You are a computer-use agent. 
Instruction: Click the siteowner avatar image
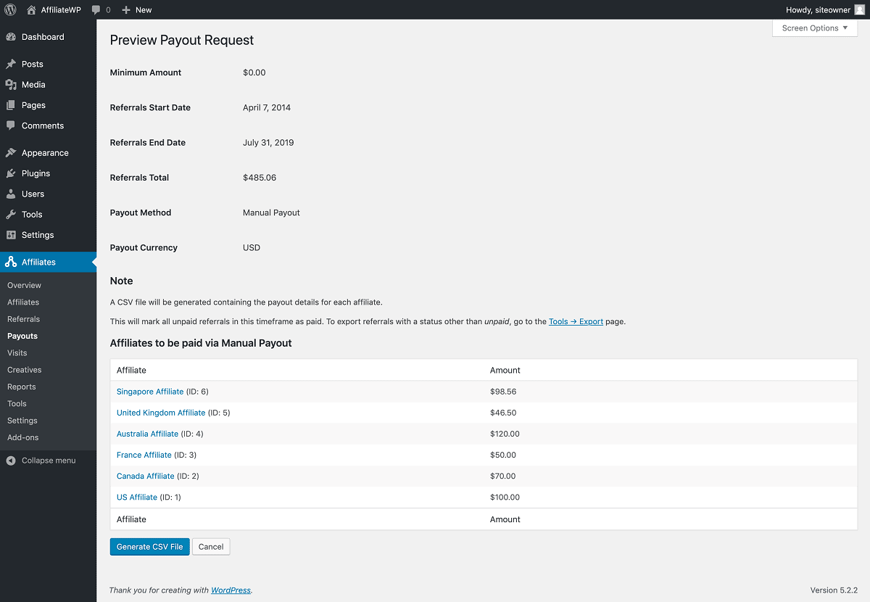point(860,10)
